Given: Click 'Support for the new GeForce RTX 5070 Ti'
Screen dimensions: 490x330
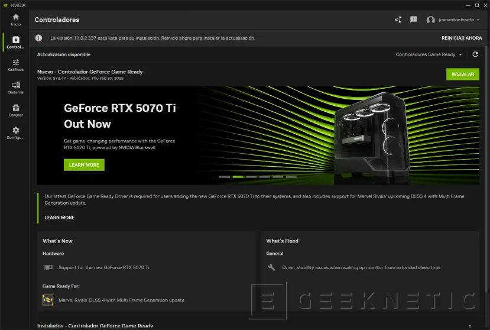Looking at the screenshot, I should click(x=104, y=267).
